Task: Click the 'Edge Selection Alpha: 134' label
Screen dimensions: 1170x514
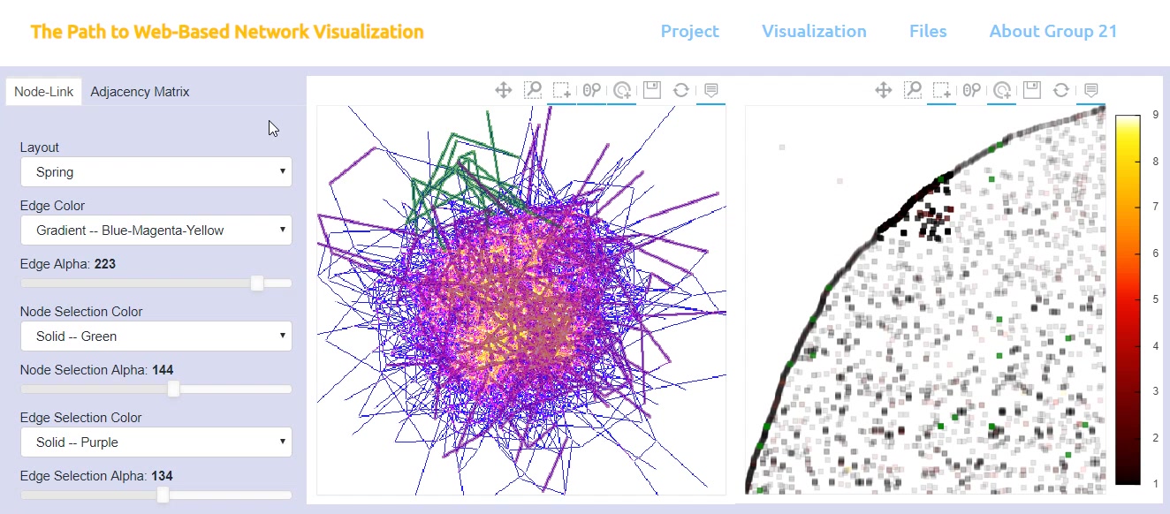Action: [96, 476]
